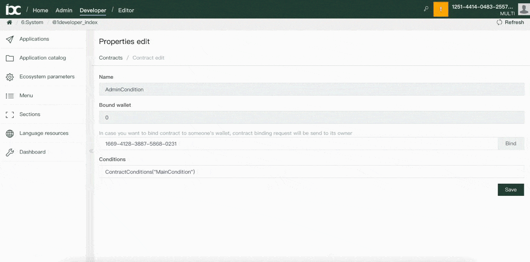
Task: Click the Dashboard wrench icon
Action: click(x=10, y=152)
